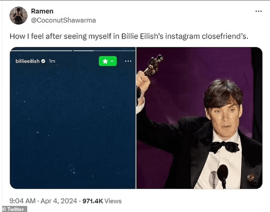The image size is (270, 212).
Task: Expand the chevron beside the green star
Action: (112, 61)
